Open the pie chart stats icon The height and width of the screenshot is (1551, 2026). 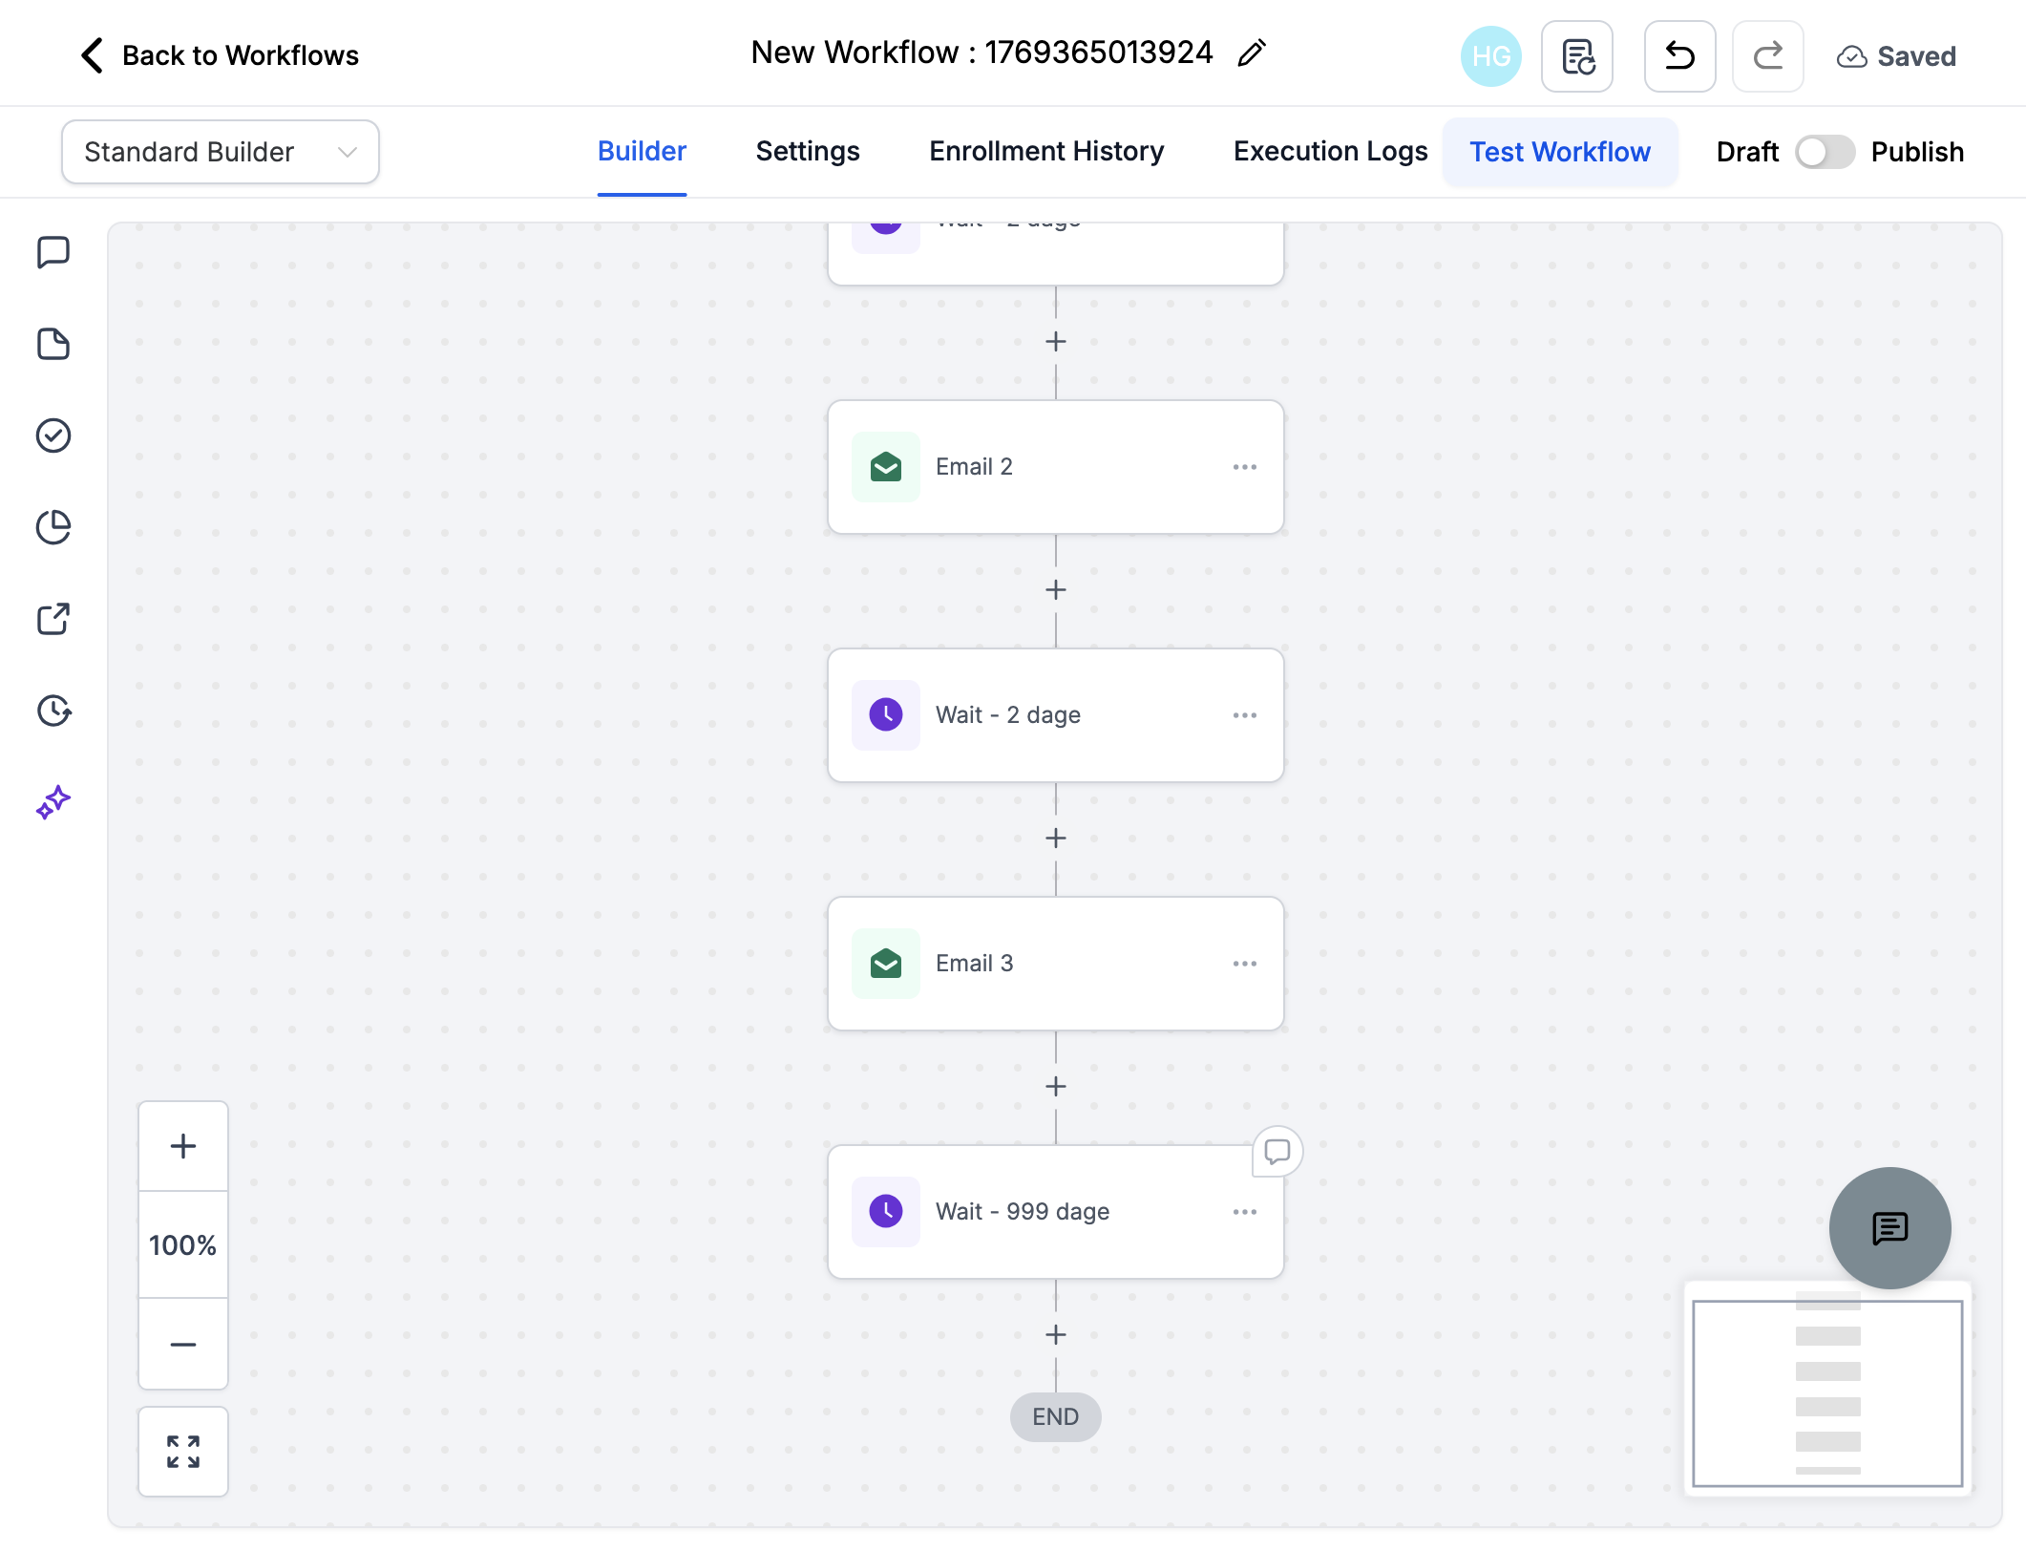tap(53, 527)
